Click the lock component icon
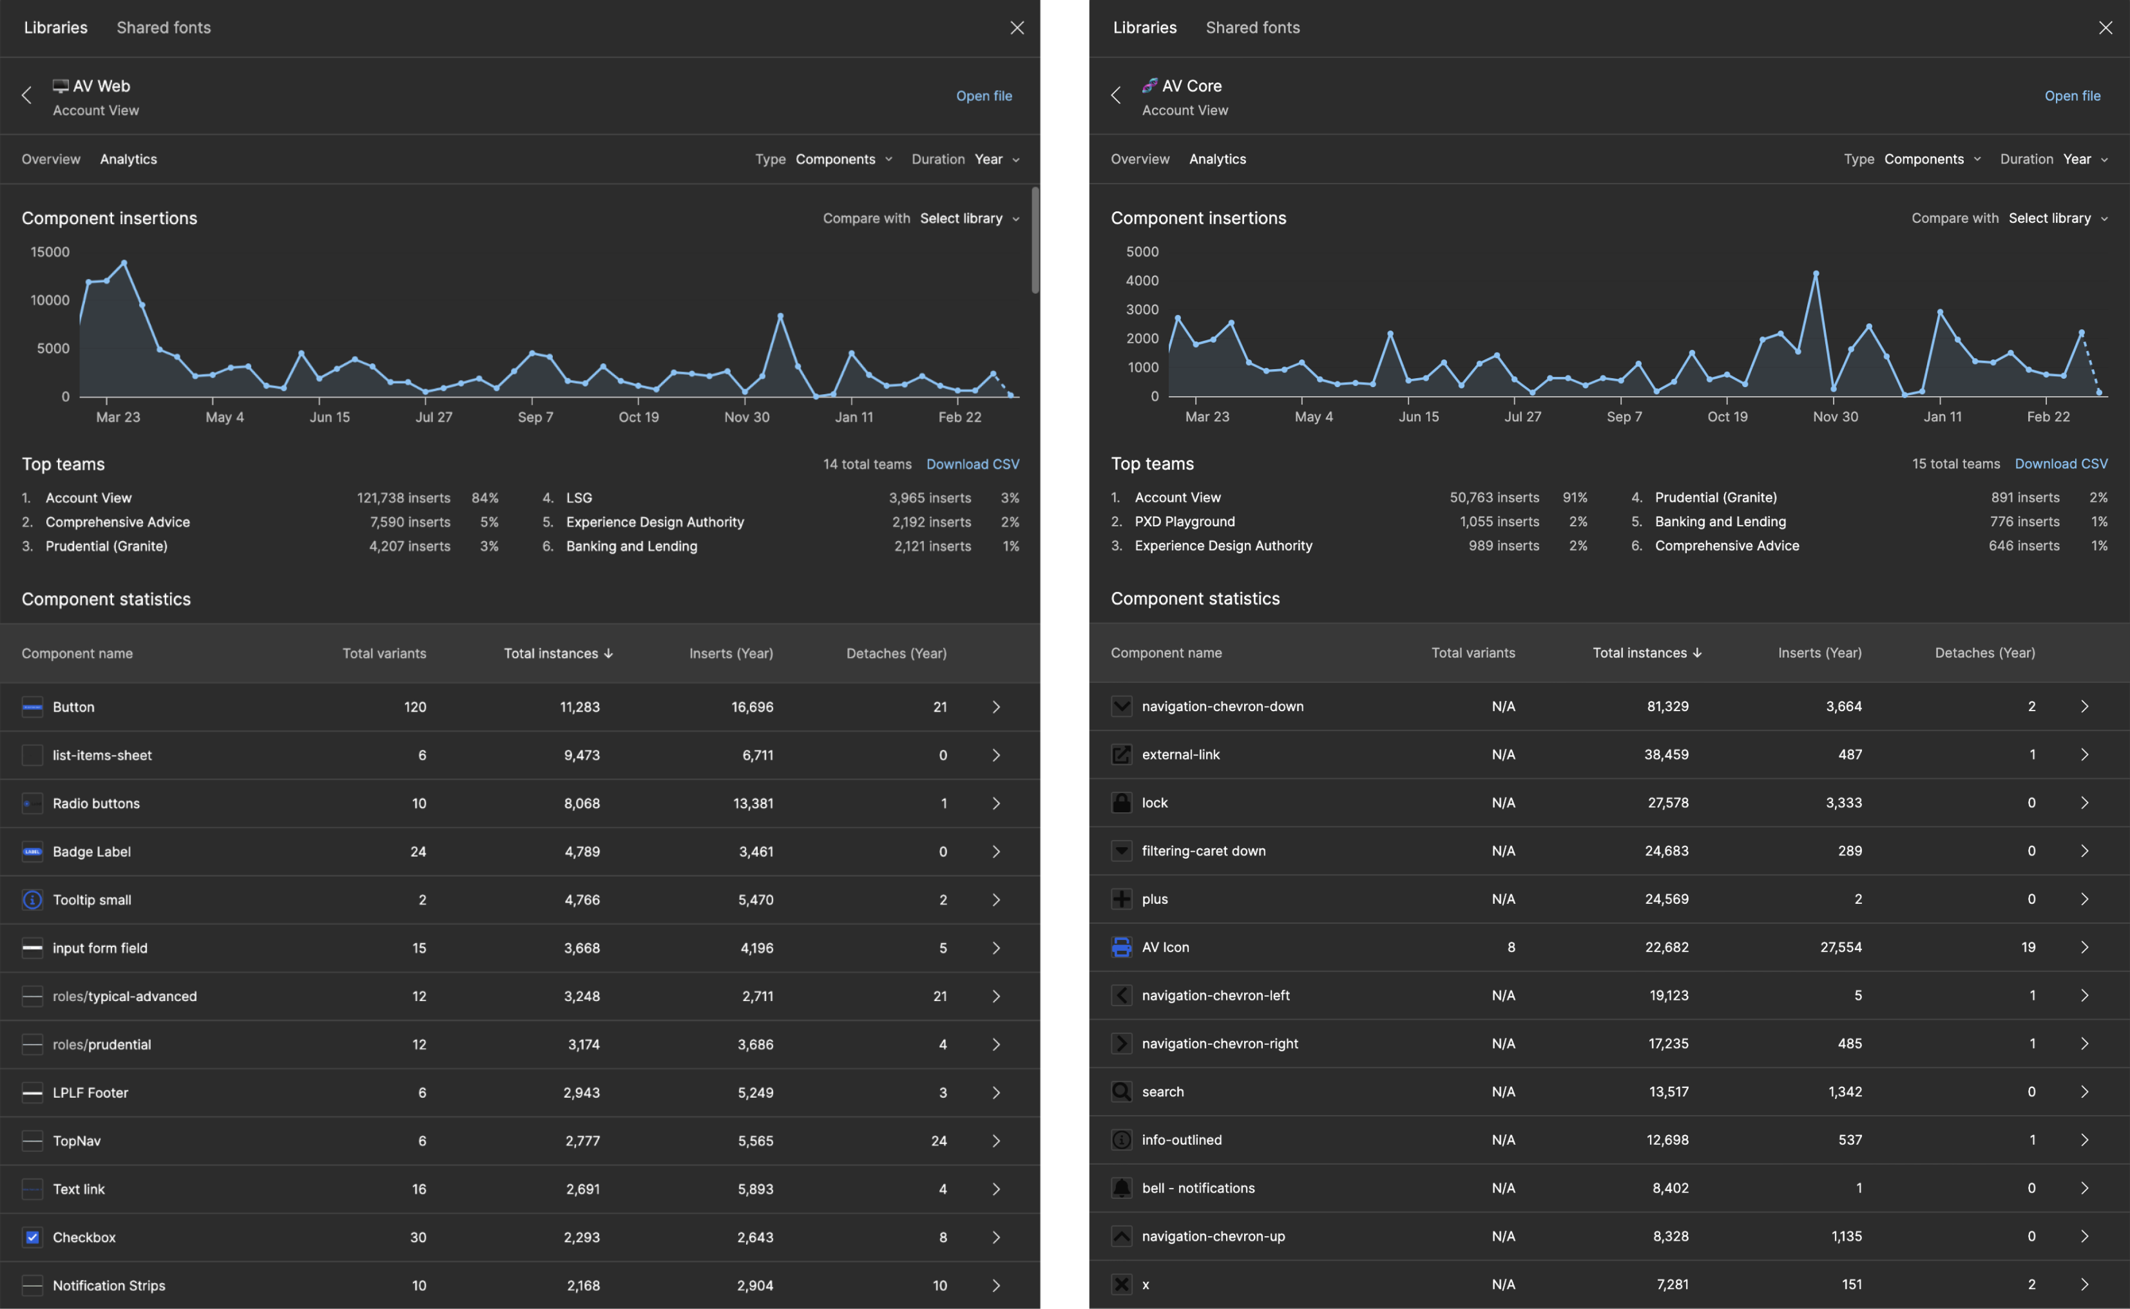 (x=1121, y=803)
